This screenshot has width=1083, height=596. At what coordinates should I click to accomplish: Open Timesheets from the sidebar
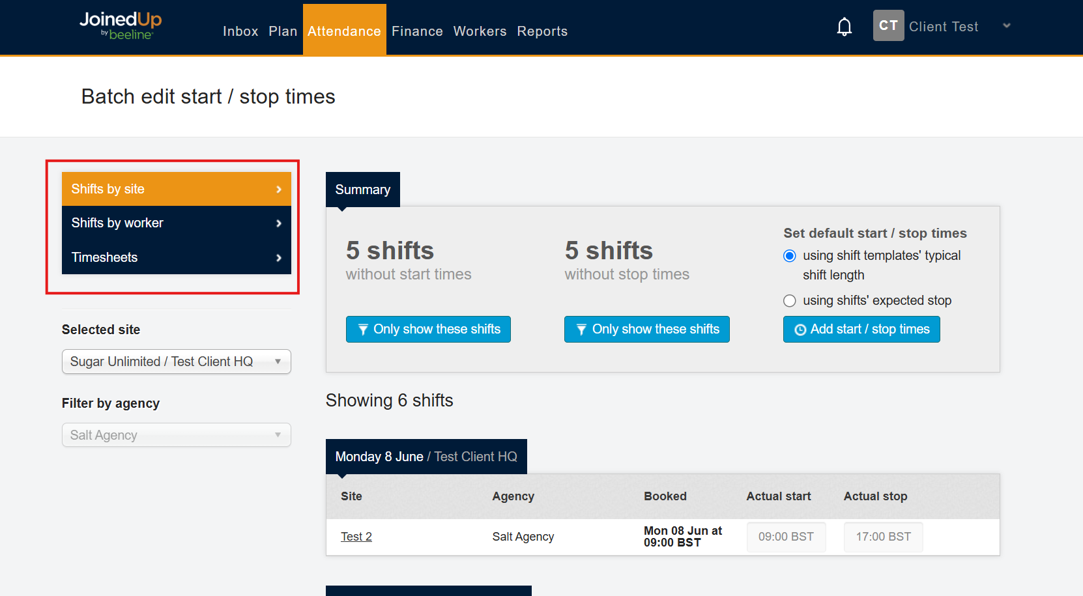coord(176,257)
